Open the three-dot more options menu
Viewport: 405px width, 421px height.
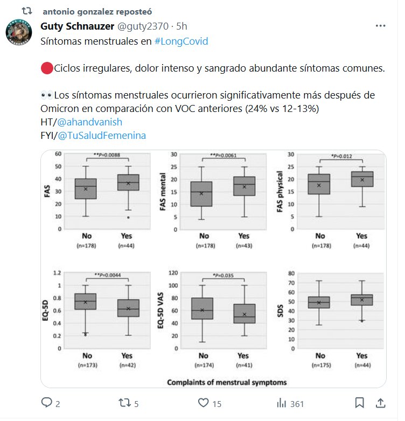380,26
